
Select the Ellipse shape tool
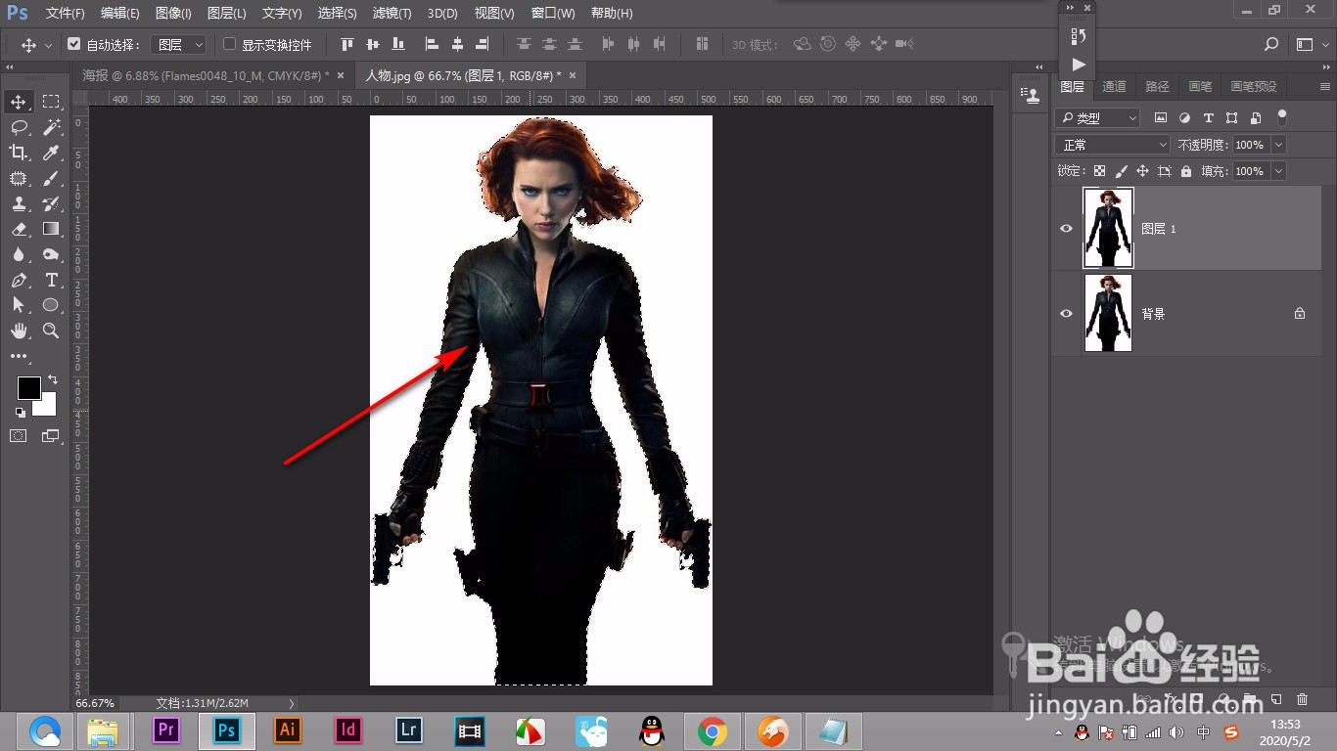pyautogui.click(x=51, y=305)
